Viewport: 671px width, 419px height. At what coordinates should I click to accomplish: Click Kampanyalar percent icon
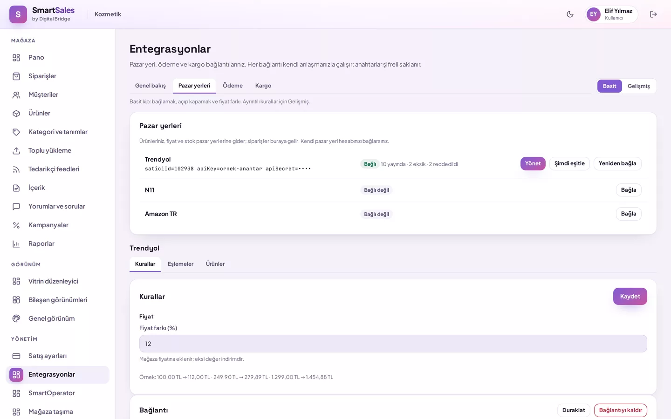pos(16,225)
